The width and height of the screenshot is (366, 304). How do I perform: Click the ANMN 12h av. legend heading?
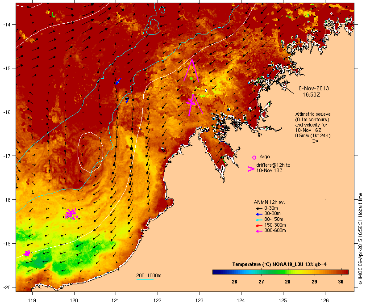(269, 202)
